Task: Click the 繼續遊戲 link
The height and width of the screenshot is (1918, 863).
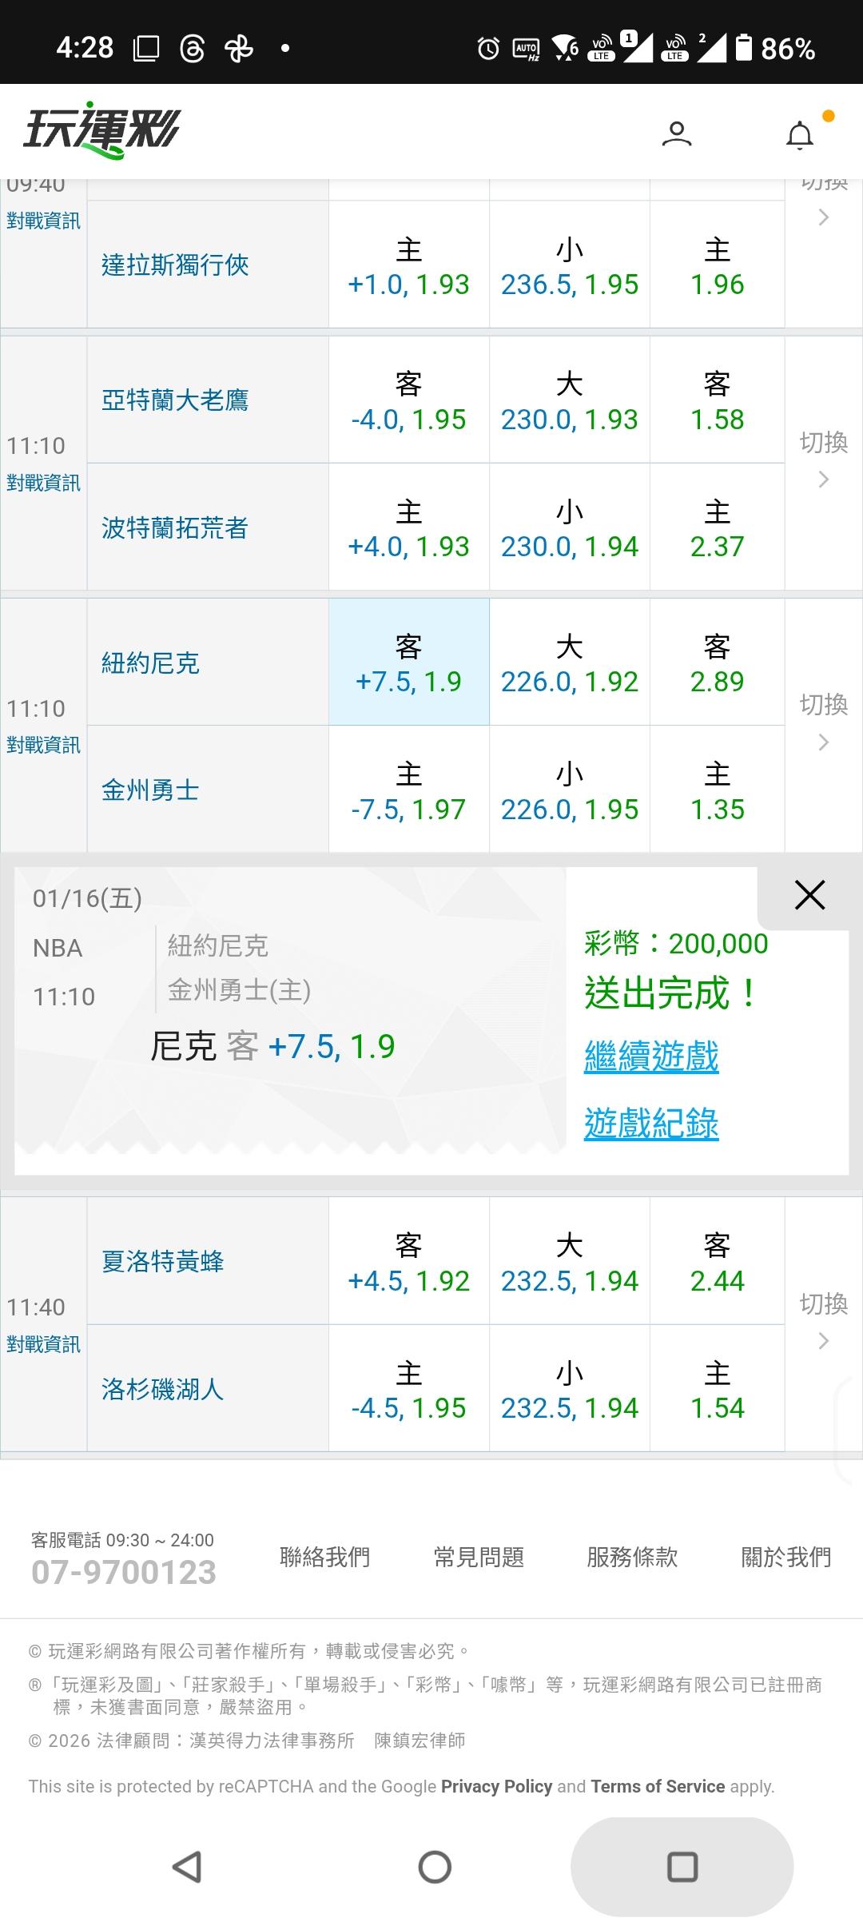Action: tap(651, 1056)
